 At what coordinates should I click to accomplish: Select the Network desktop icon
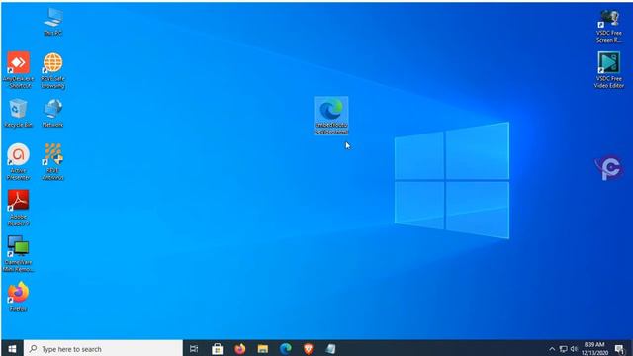point(52,114)
